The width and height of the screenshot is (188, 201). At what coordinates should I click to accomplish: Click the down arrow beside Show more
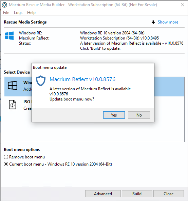[x=153, y=22]
